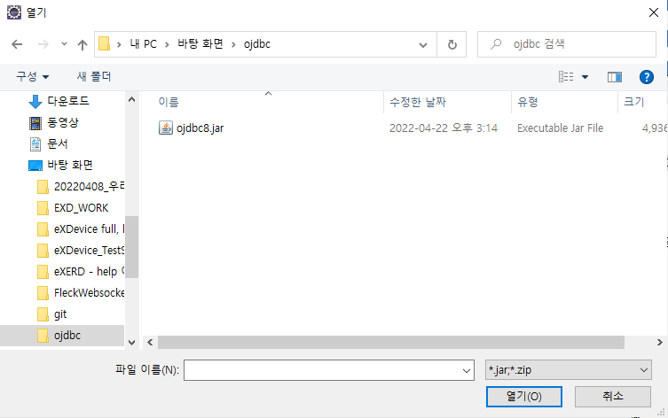
Task: Click the ojdbc8.jar Java file icon
Action: point(166,128)
